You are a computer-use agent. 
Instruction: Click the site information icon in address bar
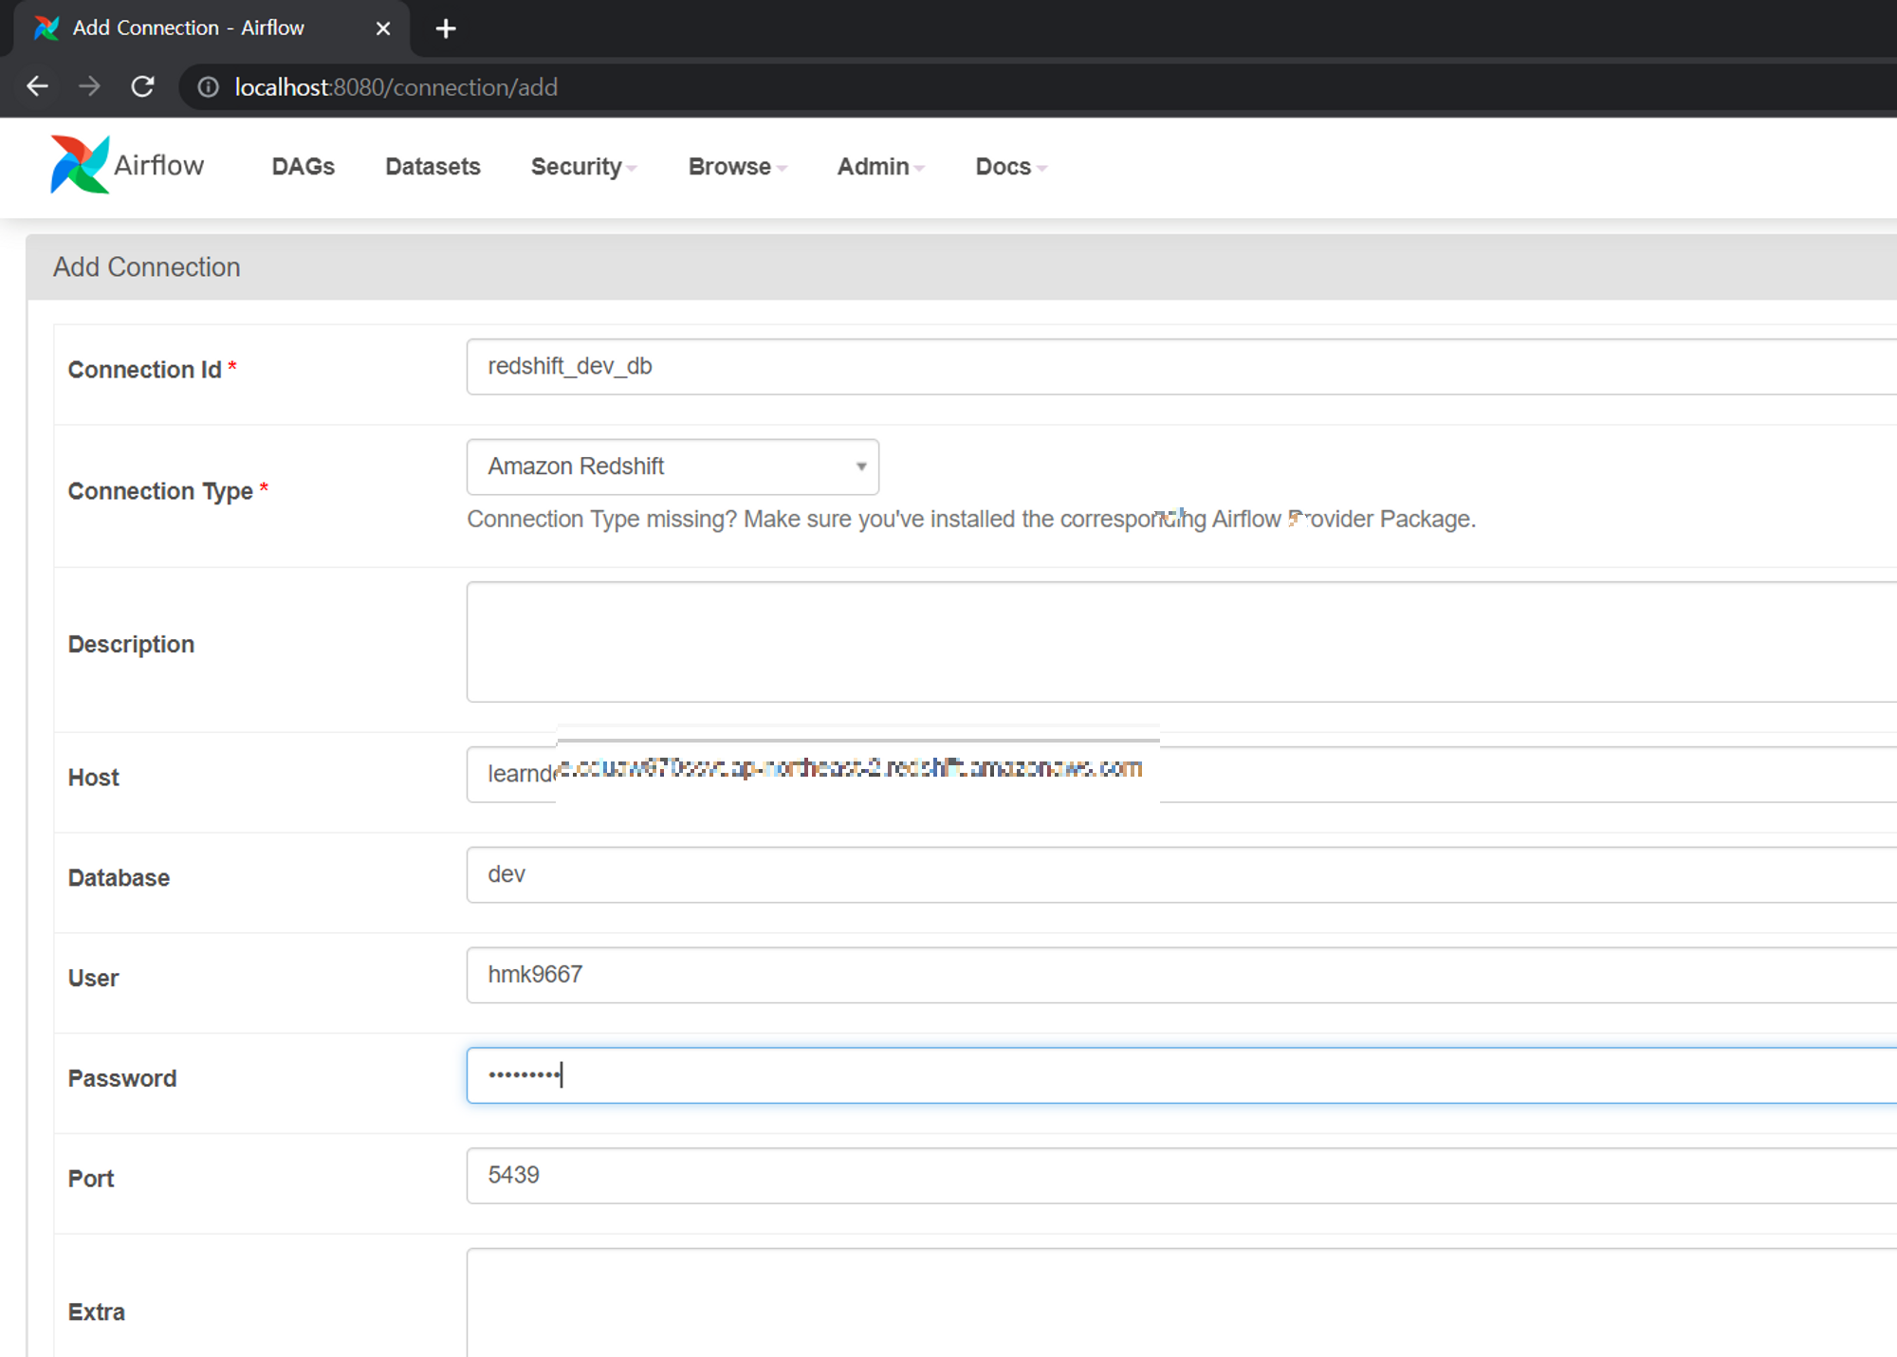208,87
